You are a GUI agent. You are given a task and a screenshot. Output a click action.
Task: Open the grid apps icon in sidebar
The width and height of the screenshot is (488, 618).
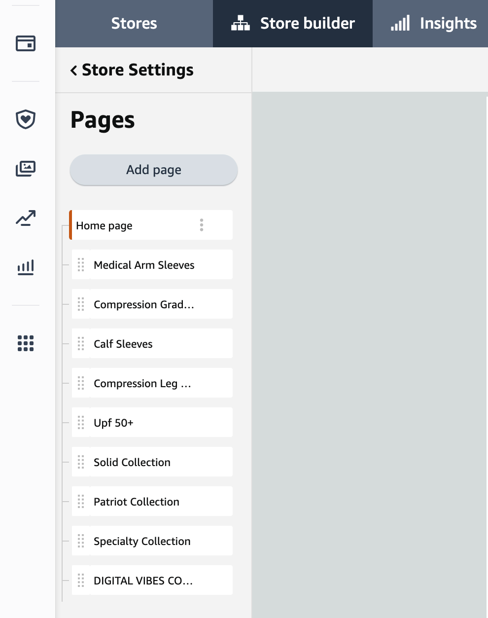(x=26, y=343)
